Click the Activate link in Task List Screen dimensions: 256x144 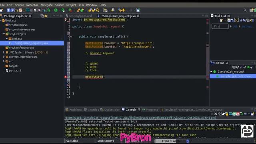point(248,26)
